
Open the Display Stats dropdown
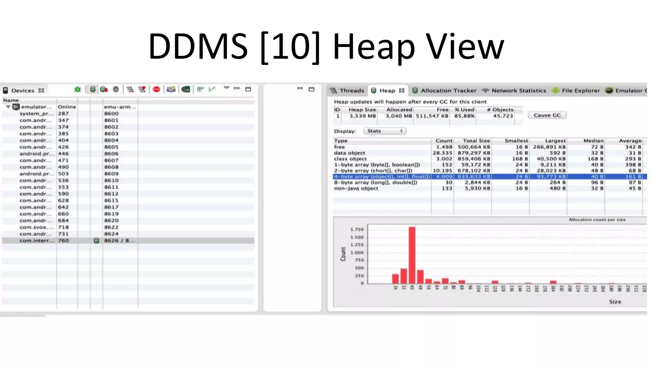[x=385, y=131]
